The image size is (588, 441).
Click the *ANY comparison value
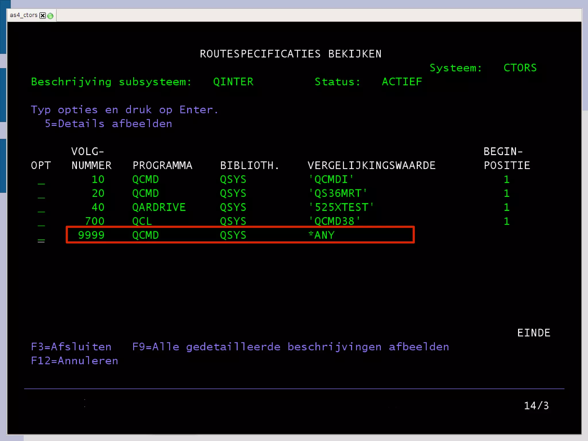point(321,235)
